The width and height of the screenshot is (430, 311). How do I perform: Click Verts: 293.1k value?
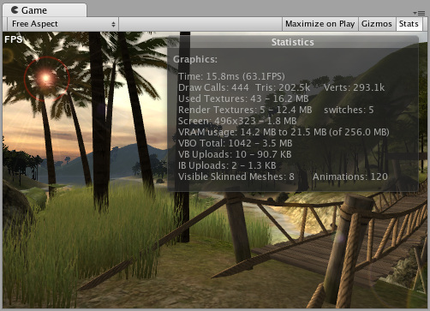pos(355,87)
